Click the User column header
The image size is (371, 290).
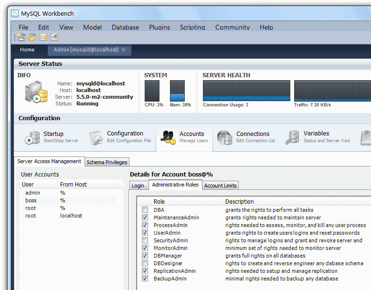point(39,185)
